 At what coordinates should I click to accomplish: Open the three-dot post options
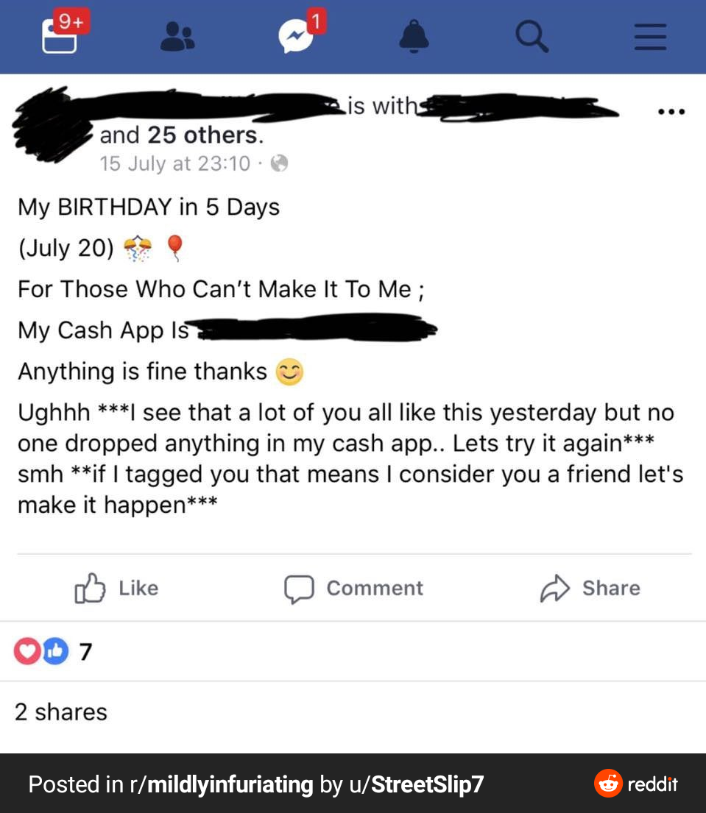click(x=671, y=113)
